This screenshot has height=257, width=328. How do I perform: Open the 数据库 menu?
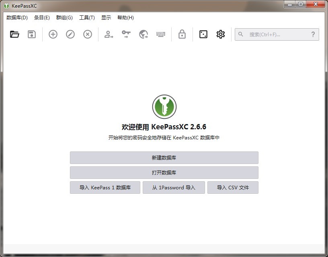click(16, 18)
